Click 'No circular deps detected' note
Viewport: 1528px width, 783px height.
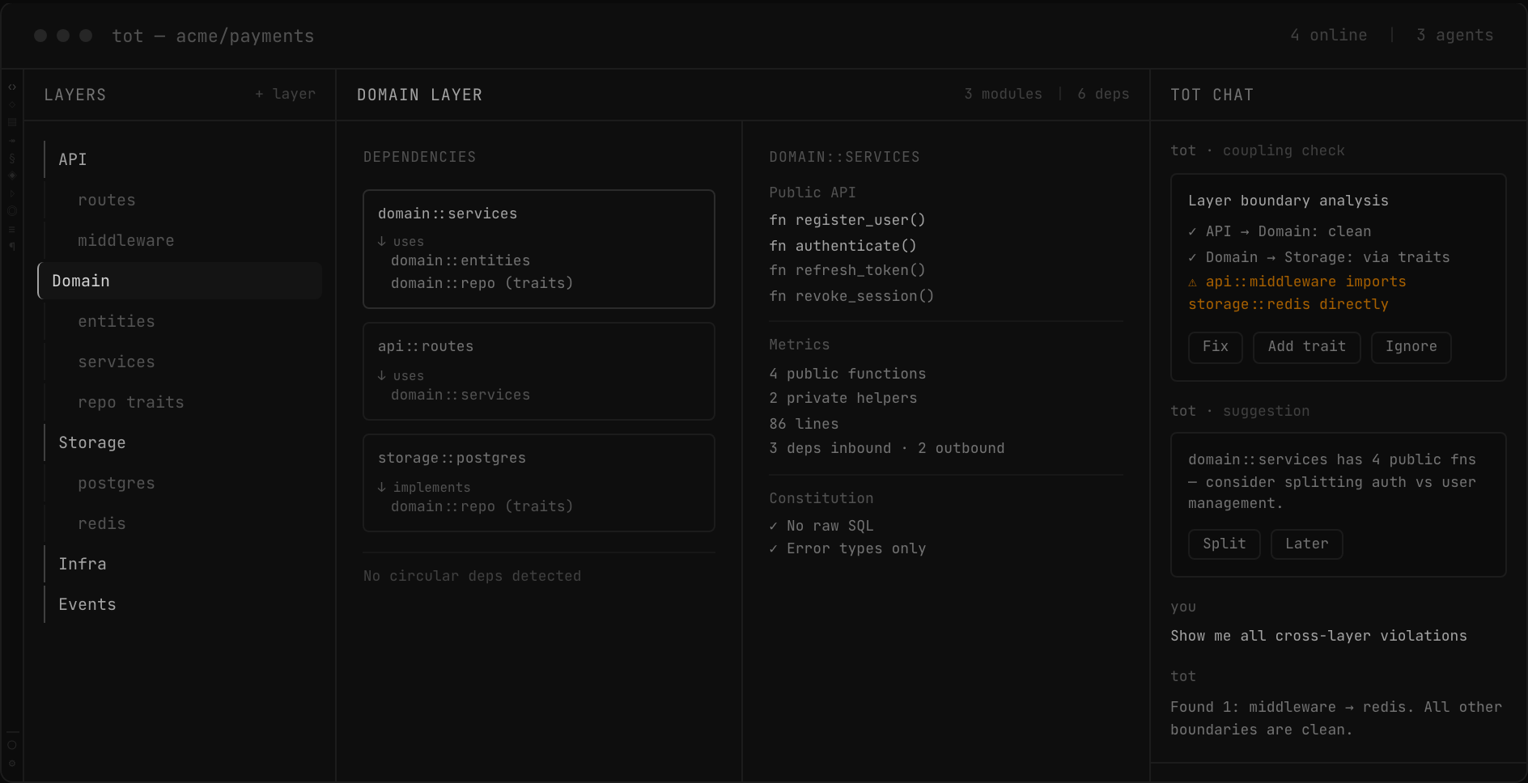click(x=473, y=576)
